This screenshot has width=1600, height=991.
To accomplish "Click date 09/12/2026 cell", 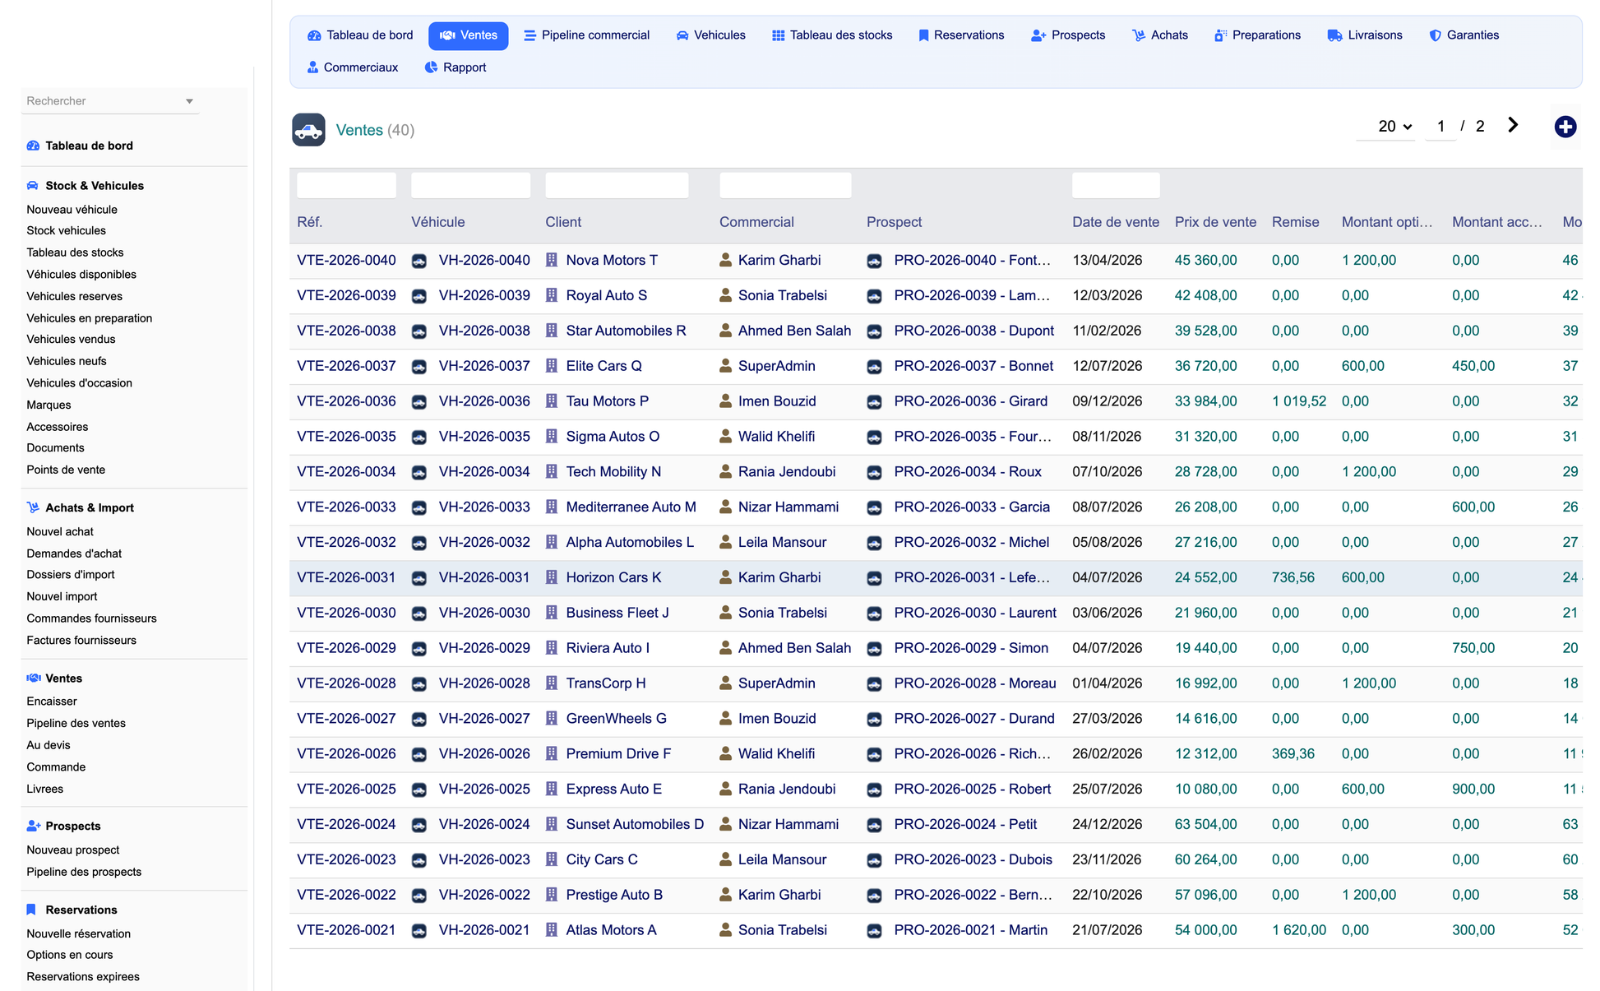I will 1107,401.
